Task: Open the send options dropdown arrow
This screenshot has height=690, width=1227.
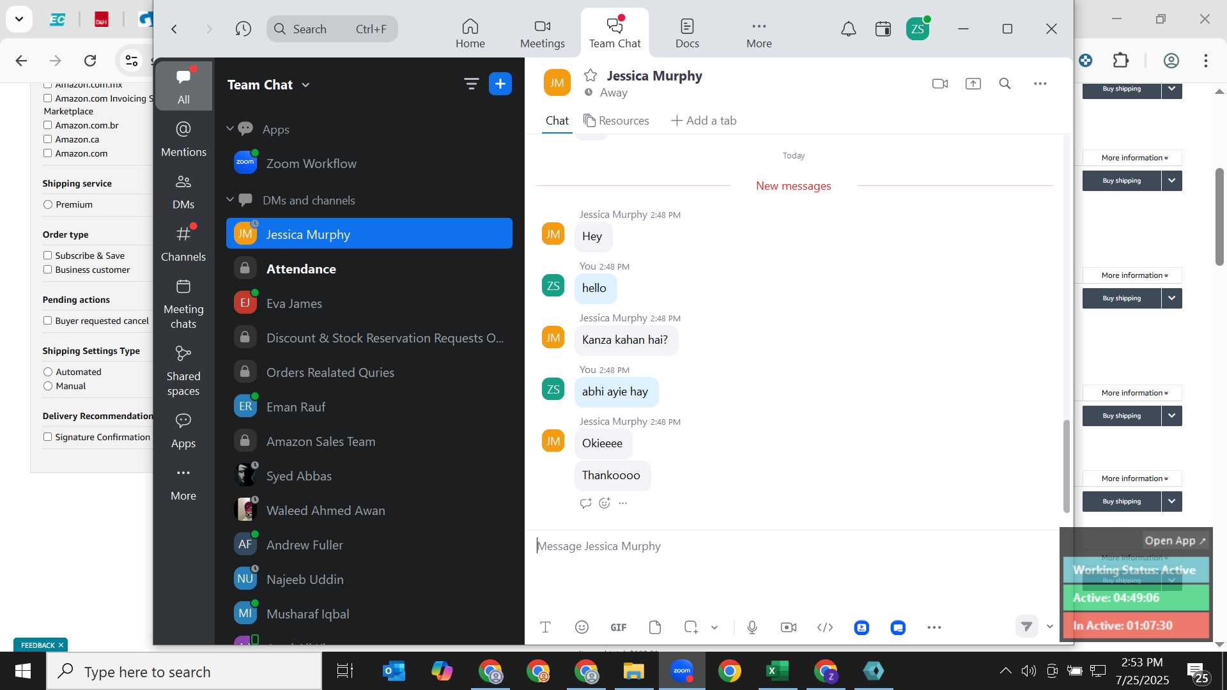Action: (x=1049, y=627)
